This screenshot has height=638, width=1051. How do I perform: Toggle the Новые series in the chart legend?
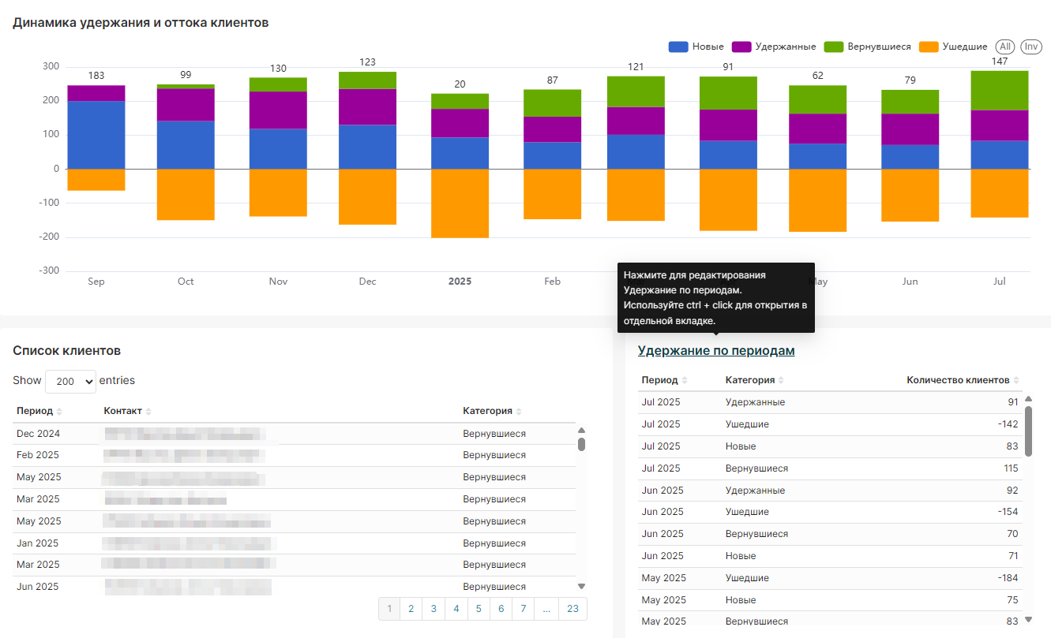point(696,47)
